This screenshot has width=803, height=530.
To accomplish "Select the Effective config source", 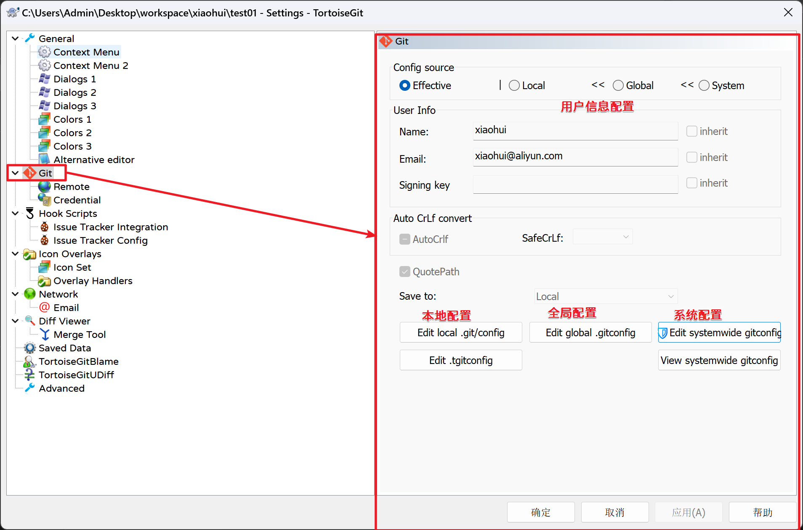I will click(x=405, y=86).
